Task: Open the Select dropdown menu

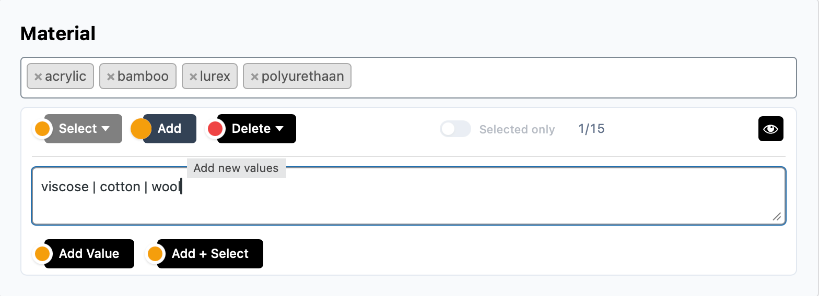Action: 84,129
